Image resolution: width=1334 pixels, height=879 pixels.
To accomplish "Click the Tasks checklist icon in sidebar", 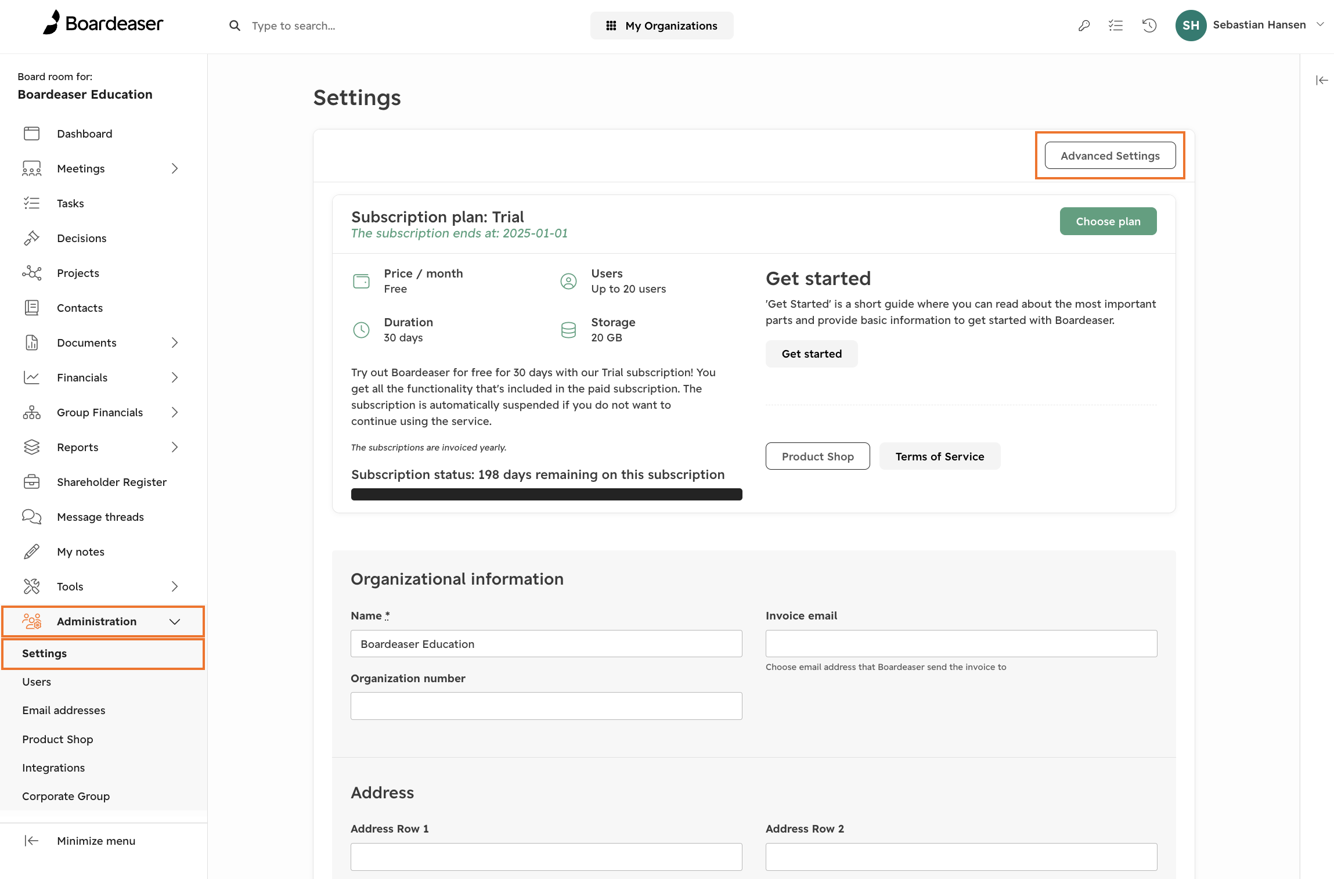I will 31,203.
